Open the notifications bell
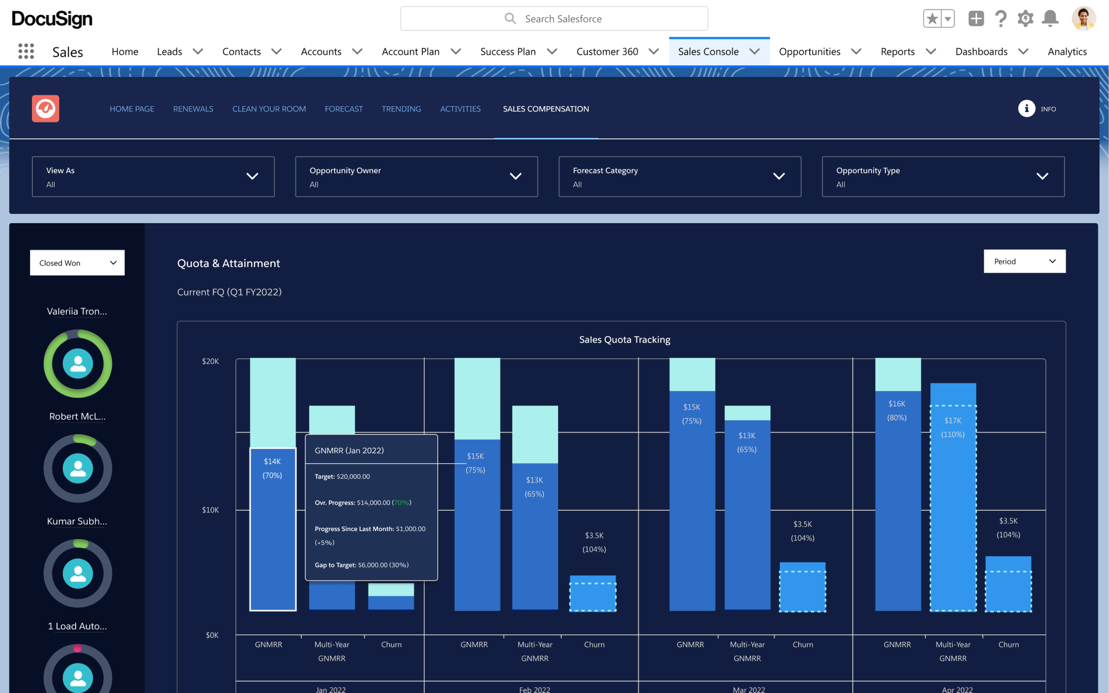 click(1050, 19)
